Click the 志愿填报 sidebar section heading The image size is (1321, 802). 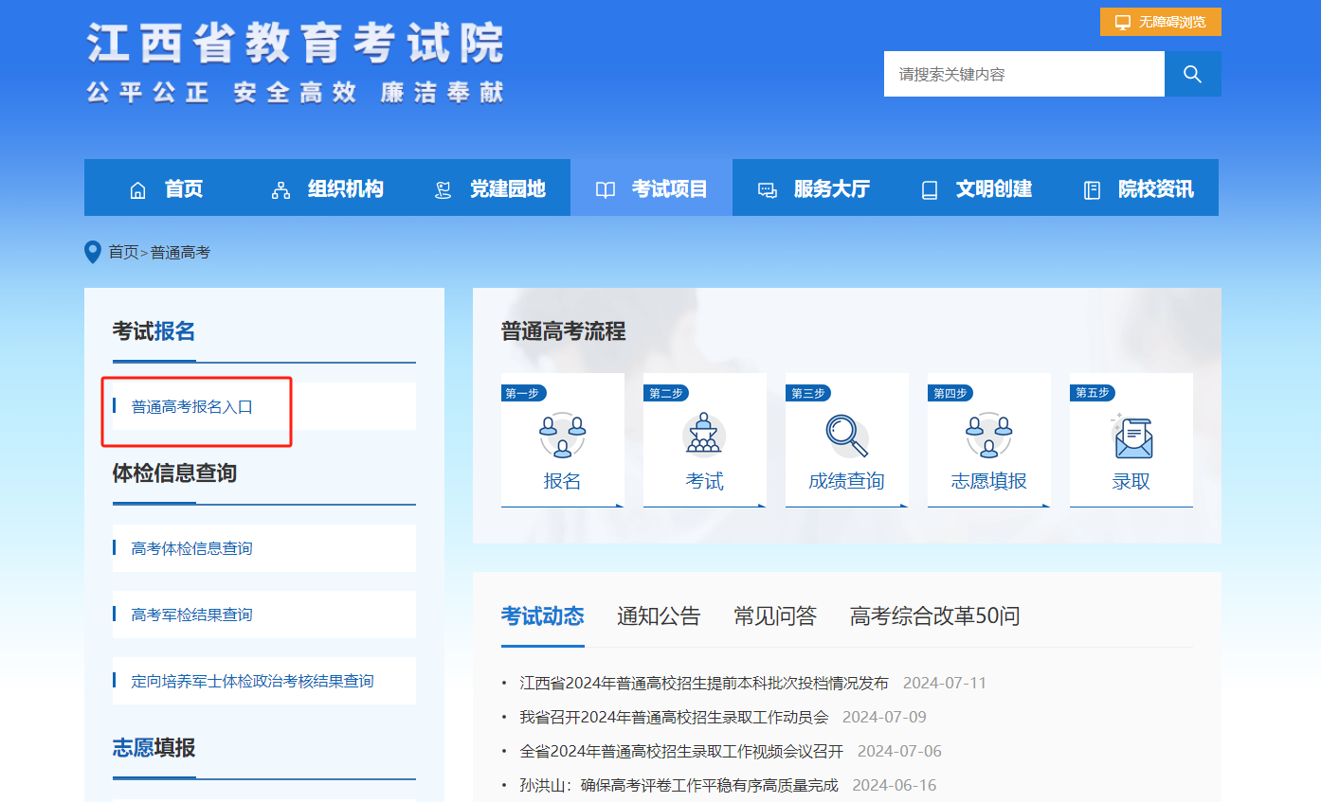click(x=154, y=747)
